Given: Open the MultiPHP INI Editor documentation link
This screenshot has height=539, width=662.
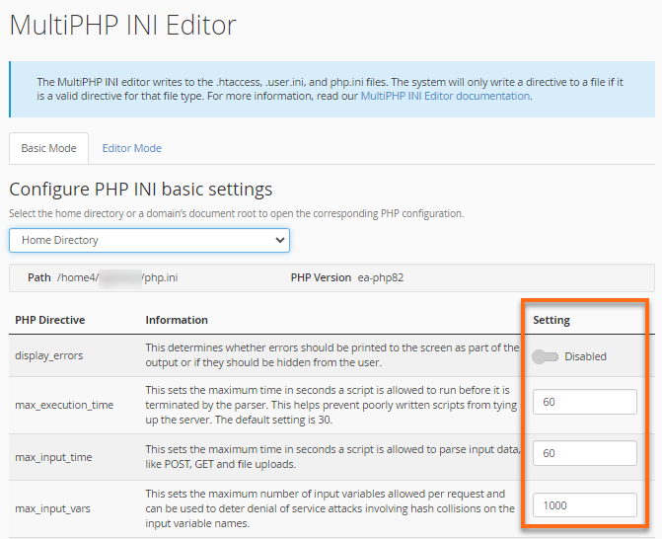Looking at the screenshot, I should [x=445, y=96].
